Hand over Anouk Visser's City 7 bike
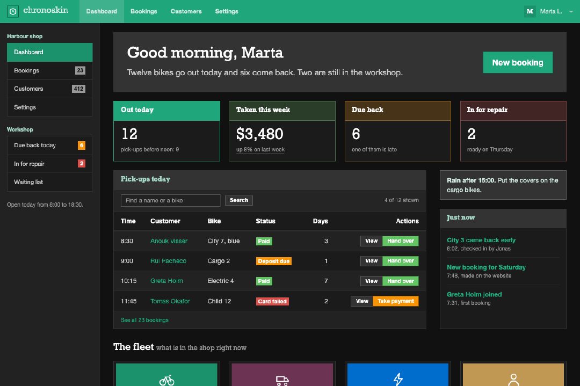The height and width of the screenshot is (386, 580). point(400,241)
